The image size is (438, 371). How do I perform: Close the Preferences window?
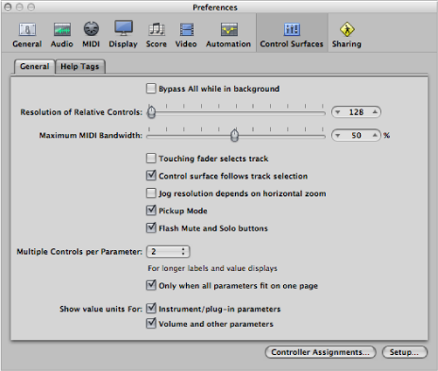(8, 7)
